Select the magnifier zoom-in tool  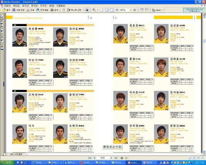[94, 10]
